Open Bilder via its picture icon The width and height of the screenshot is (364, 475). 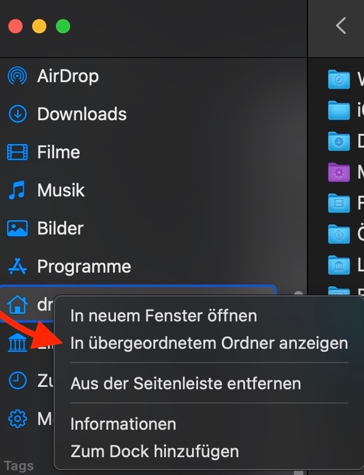pos(17,228)
